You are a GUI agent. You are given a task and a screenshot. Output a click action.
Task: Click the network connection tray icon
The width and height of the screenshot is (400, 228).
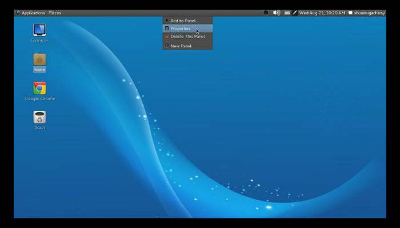(287, 13)
